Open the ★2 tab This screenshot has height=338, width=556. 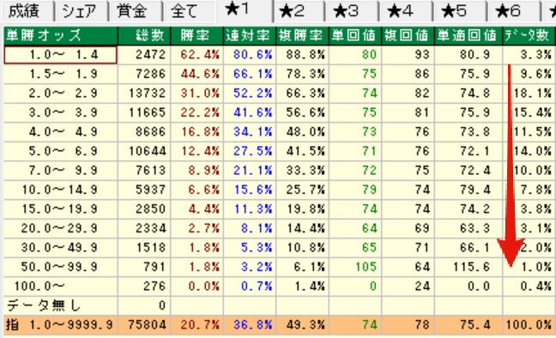[x=299, y=11]
